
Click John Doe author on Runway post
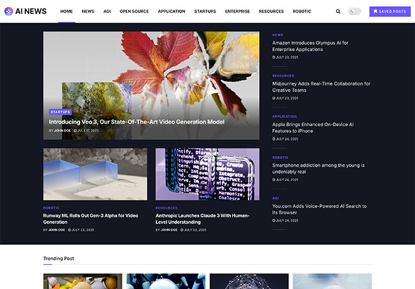click(57, 230)
